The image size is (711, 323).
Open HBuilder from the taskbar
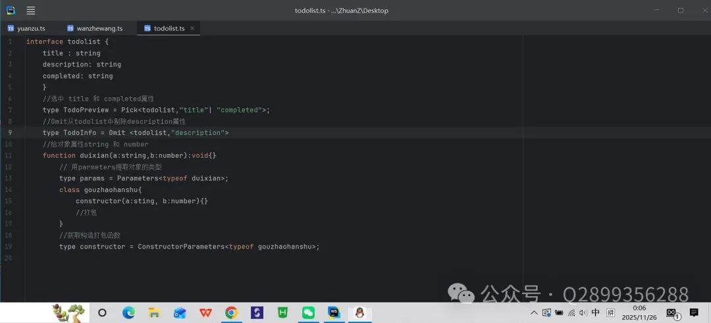coord(283,312)
